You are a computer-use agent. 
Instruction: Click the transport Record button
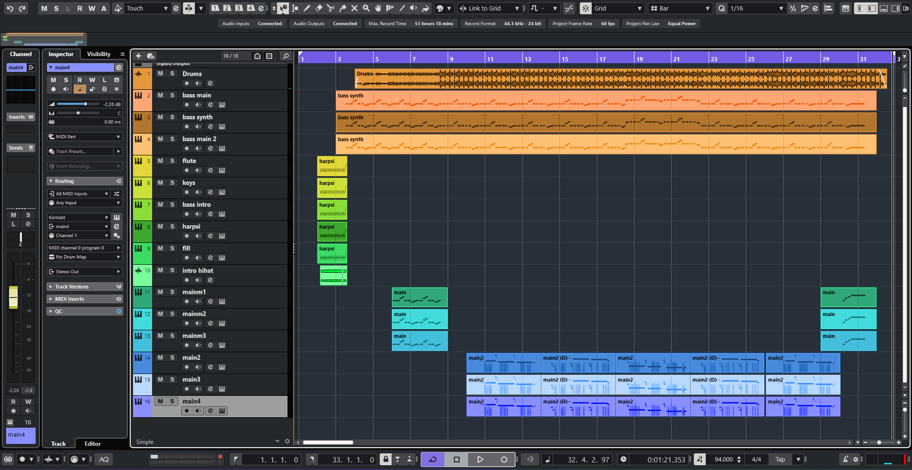pos(504,459)
